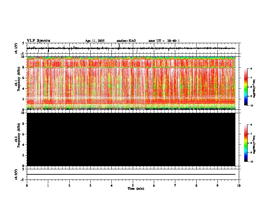Click the "Time (min)" axis title

point(136,189)
